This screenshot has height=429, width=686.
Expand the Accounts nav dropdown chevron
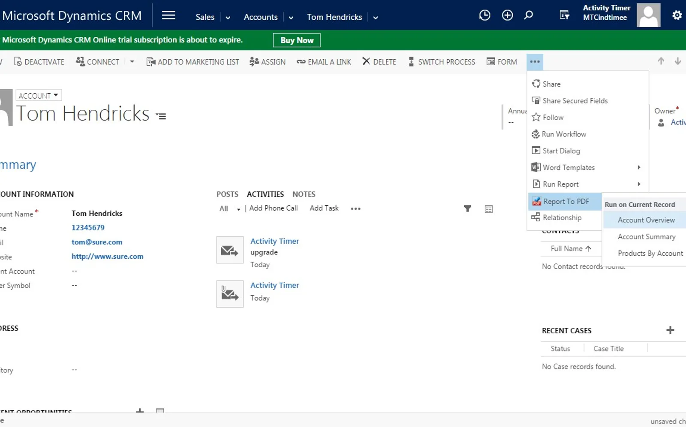click(x=291, y=18)
